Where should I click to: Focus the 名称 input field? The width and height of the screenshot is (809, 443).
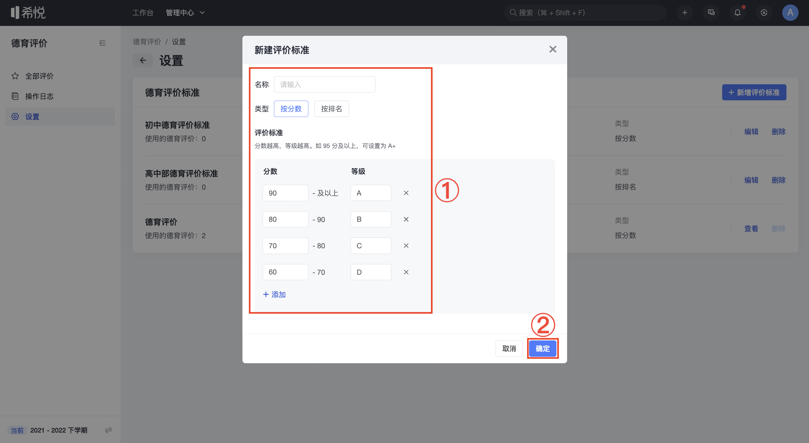pyautogui.click(x=324, y=85)
